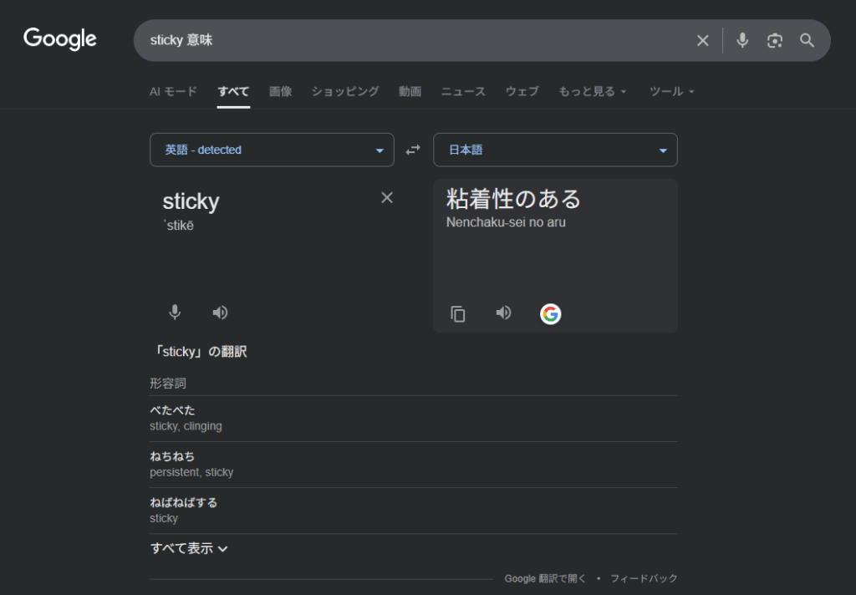Image resolution: width=856 pixels, height=595 pixels.
Task: Listen to 'sticky' pronunciation
Action: [220, 313]
